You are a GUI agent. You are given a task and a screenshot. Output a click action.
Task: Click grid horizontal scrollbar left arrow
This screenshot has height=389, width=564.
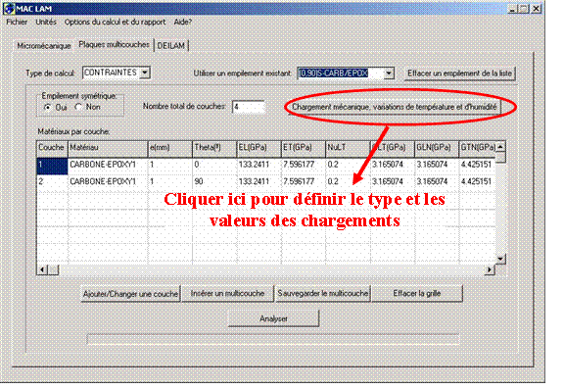point(42,269)
